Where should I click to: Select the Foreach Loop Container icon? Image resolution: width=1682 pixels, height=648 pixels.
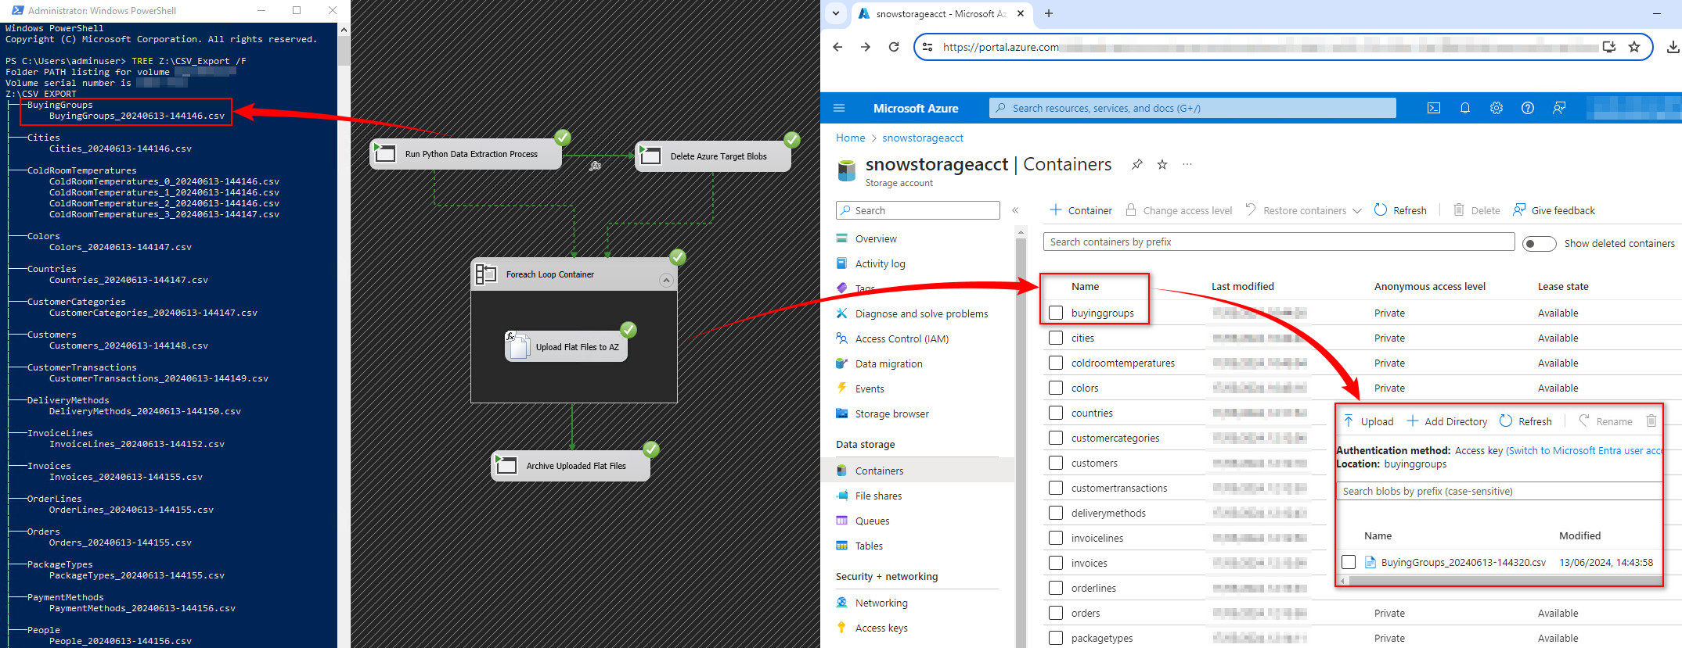click(x=486, y=274)
